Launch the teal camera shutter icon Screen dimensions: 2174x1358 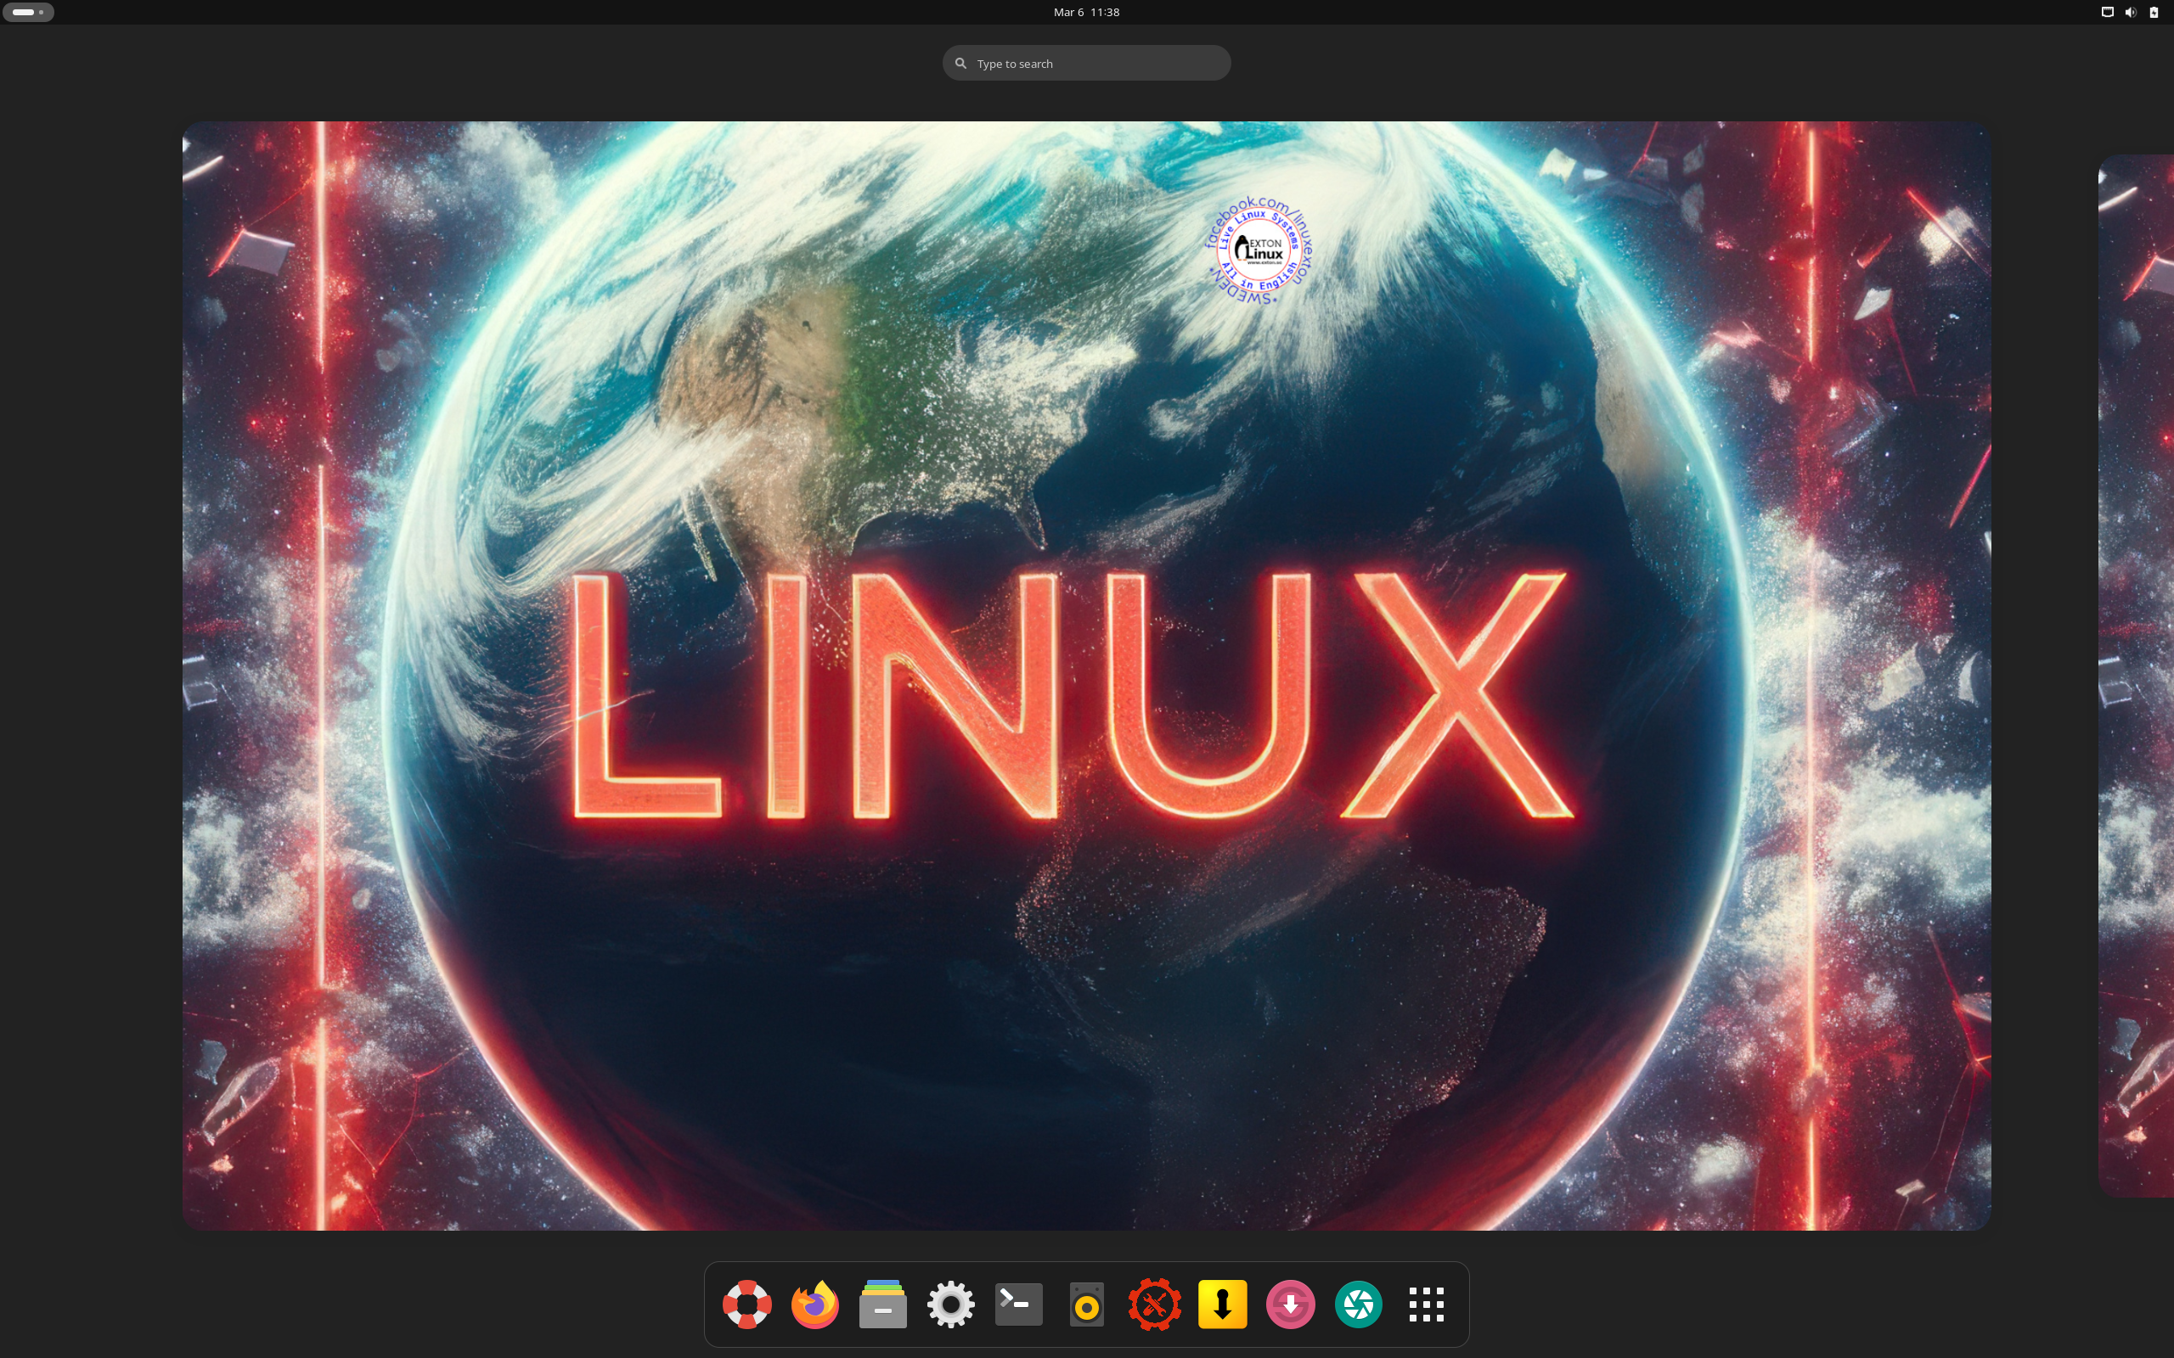tap(1358, 1305)
